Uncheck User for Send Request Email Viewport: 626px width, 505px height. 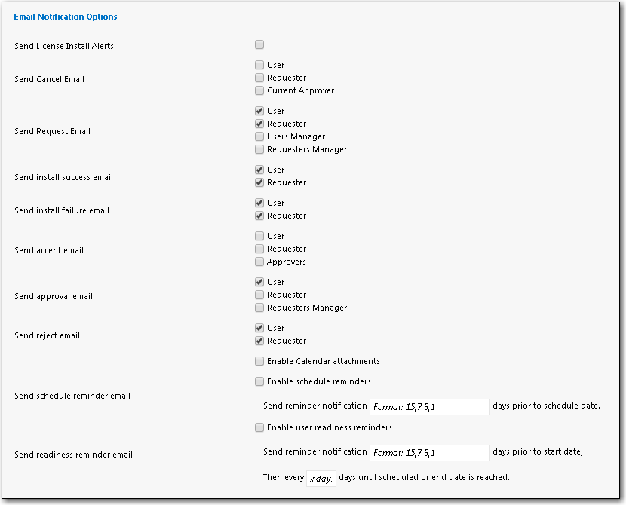259,111
